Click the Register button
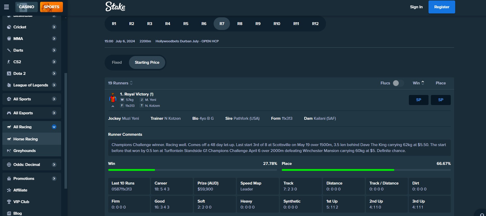The width and height of the screenshot is (486, 216). [442, 7]
